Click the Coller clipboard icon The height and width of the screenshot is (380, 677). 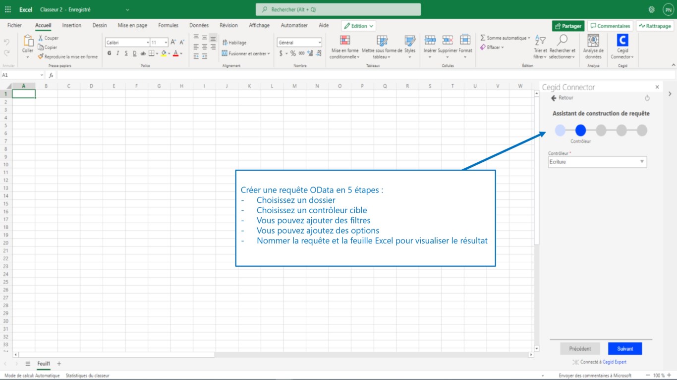[x=28, y=42]
